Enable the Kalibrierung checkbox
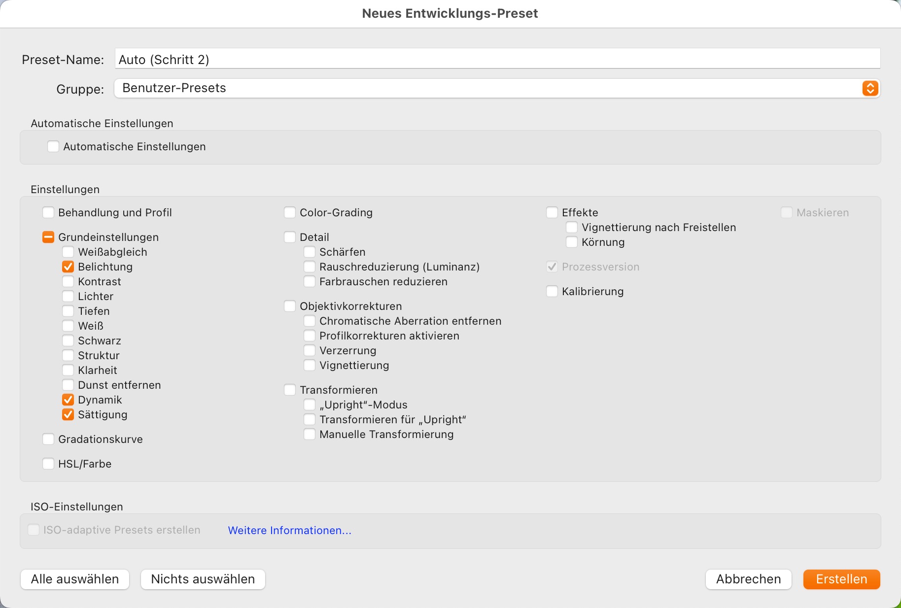 point(552,292)
